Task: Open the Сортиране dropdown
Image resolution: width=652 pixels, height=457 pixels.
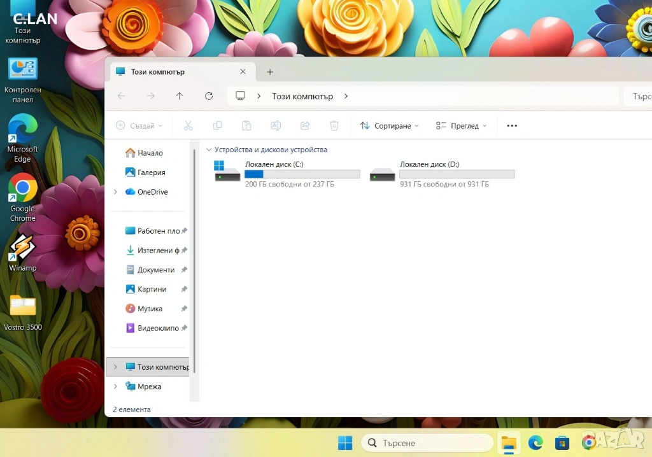Action: (389, 126)
